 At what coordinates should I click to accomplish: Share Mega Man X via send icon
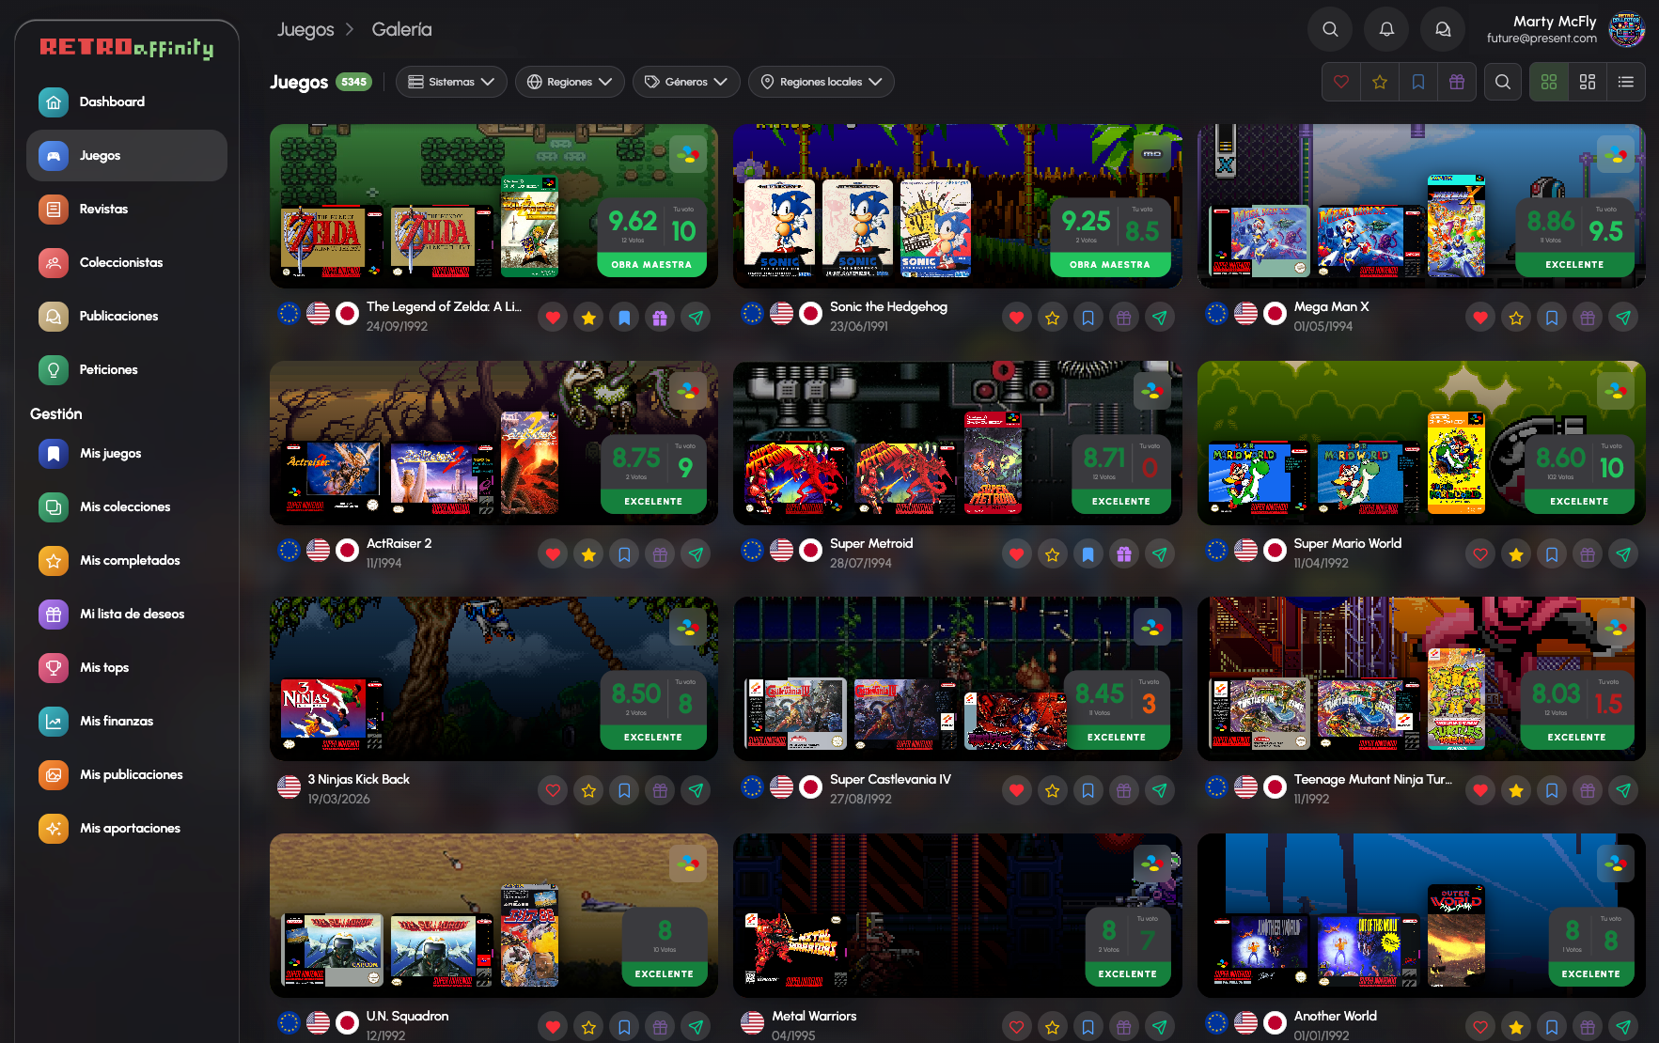(1623, 318)
